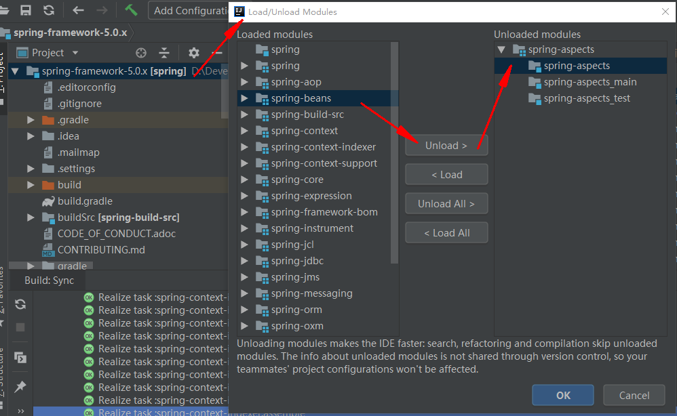Click the build.gradle file icon
677x416 pixels.
point(48,201)
